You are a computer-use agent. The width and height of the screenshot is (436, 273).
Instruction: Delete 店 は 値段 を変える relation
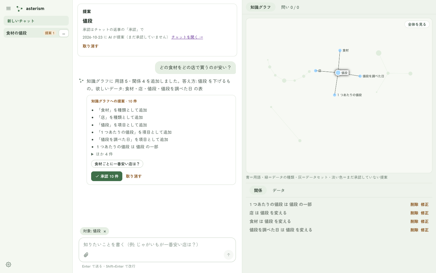pyautogui.click(x=414, y=213)
